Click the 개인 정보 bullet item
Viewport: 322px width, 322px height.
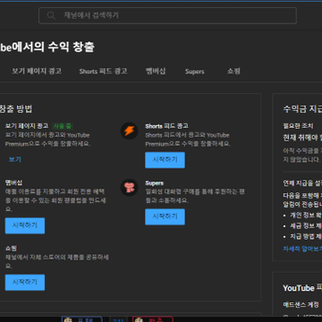(x=306, y=215)
